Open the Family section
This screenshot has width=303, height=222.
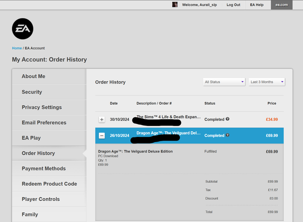click(x=49, y=214)
